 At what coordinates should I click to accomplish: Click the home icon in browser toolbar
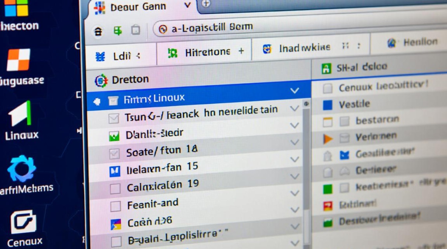coord(98,31)
